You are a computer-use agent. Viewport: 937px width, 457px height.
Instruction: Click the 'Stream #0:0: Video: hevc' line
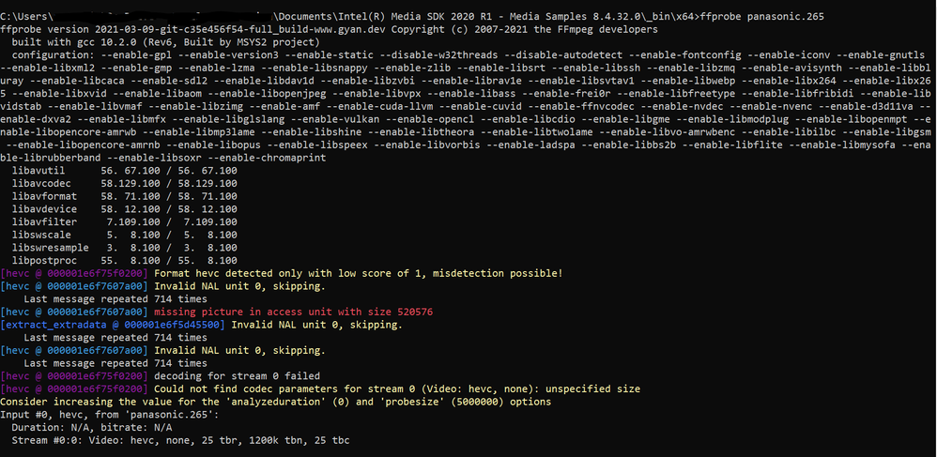181,440
